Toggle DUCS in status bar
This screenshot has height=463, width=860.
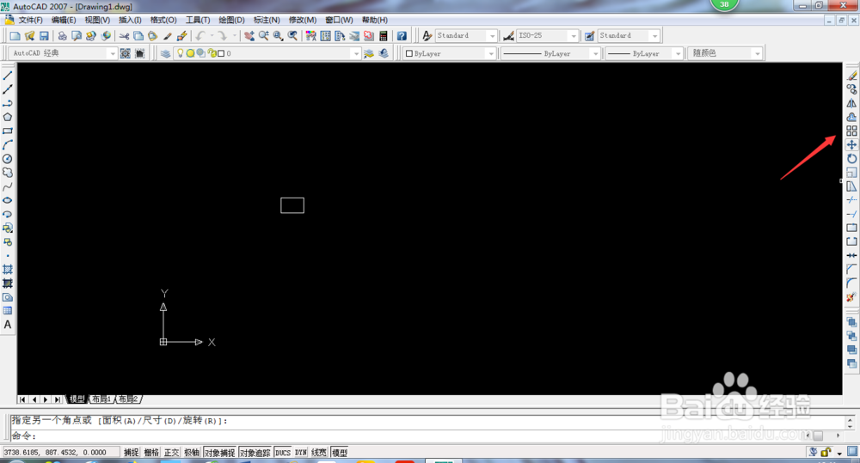click(x=283, y=453)
